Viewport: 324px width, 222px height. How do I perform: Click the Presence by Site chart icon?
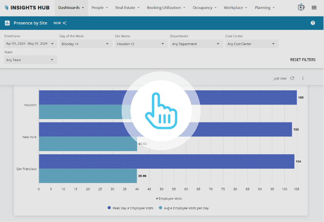(7, 23)
